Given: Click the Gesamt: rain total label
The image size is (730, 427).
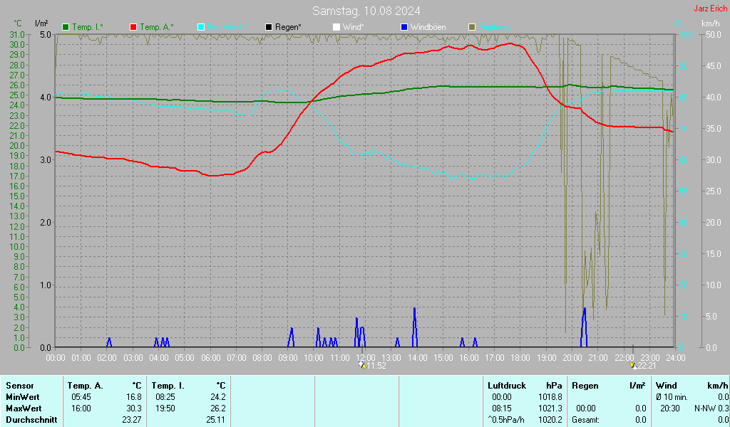Looking at the screenshot, I should tap(586, 420).
